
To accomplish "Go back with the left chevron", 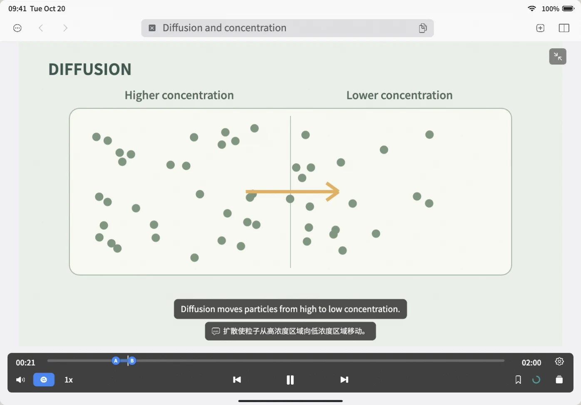I will 41,28.
